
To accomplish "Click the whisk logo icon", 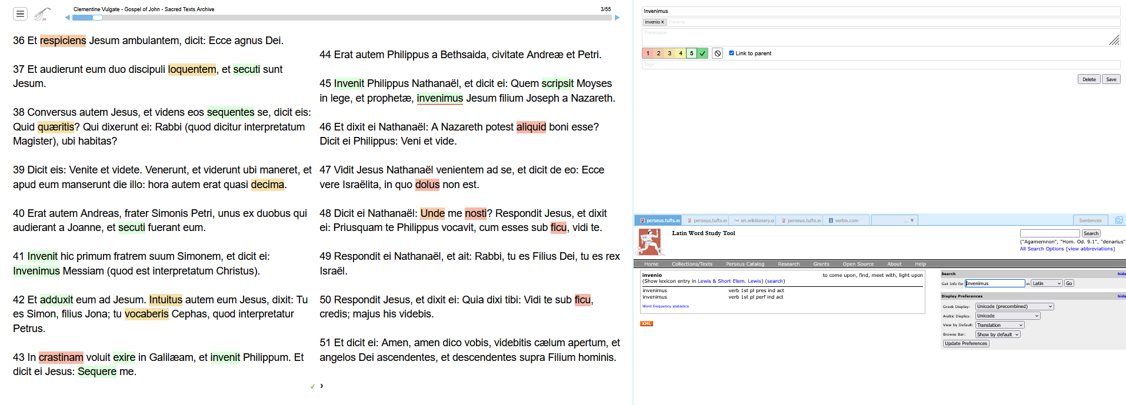I will point(42,14).
